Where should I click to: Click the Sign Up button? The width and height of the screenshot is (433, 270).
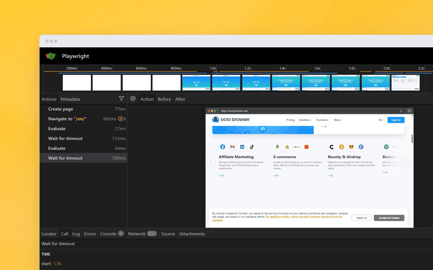point(396,120)
